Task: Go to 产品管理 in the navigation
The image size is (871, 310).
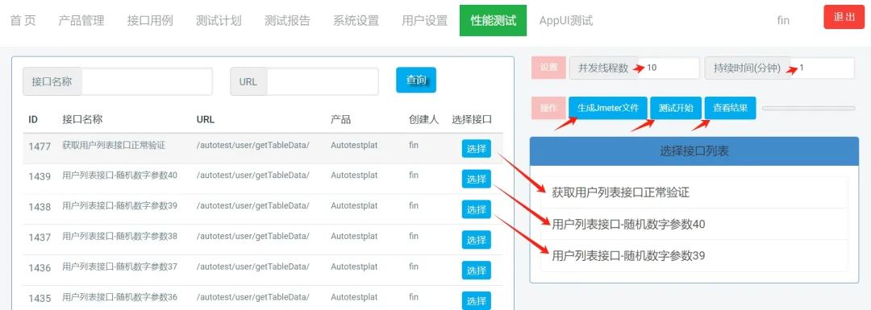Action: (81, 20)
